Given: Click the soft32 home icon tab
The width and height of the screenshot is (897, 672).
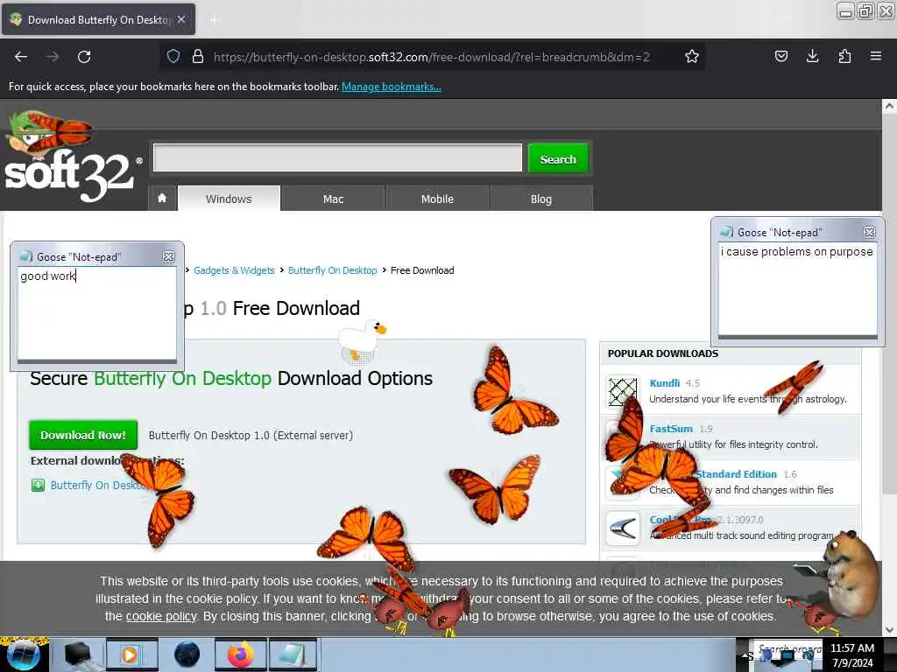Looking at the screenshot, I should (x=162, y=199).
